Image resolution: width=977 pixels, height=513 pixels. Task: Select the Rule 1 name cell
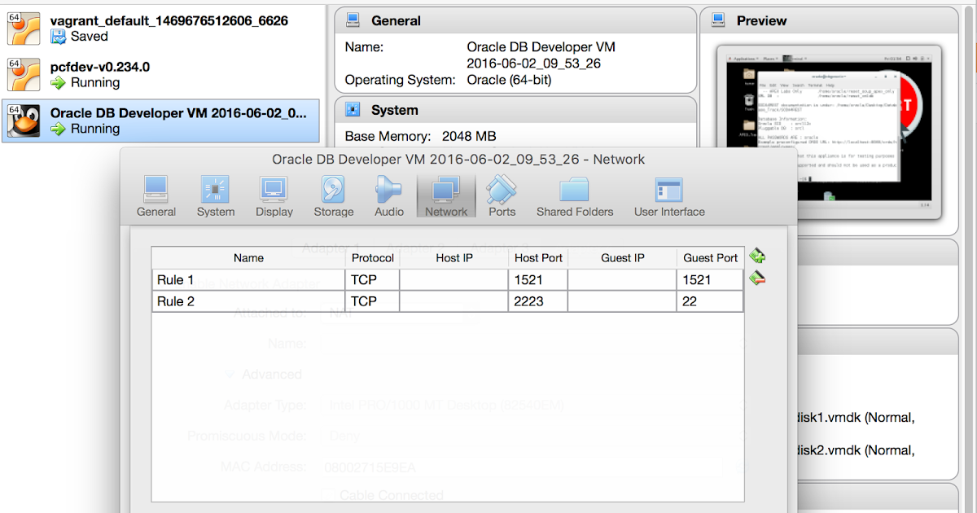tap(248, 280)
